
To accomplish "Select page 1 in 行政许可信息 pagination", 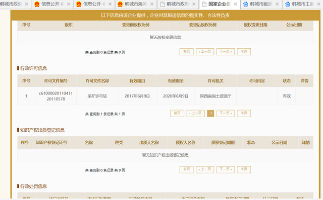I will pos(210,113).
